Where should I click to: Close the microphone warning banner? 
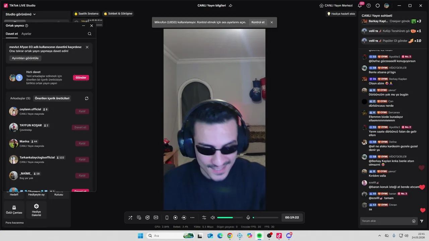pyautogui.click(x=272, y=22)
